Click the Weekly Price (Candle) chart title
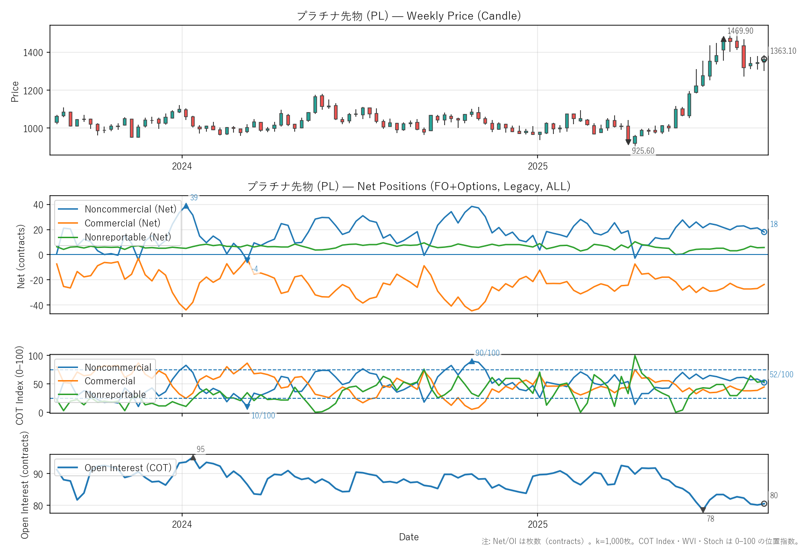Image resolution: width=807 pixels, height=551 pixels. (x=409, y=16)
